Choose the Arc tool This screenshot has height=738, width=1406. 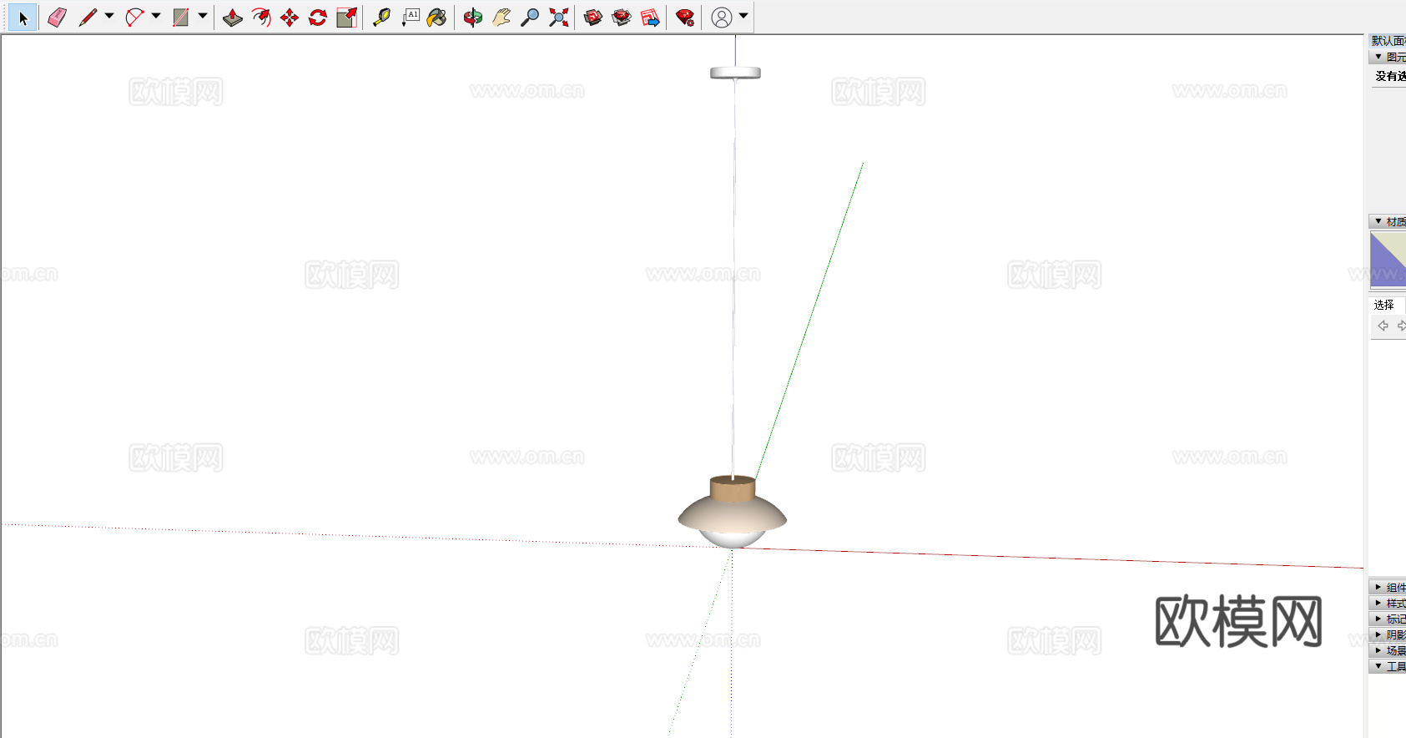tap(134, 18)
